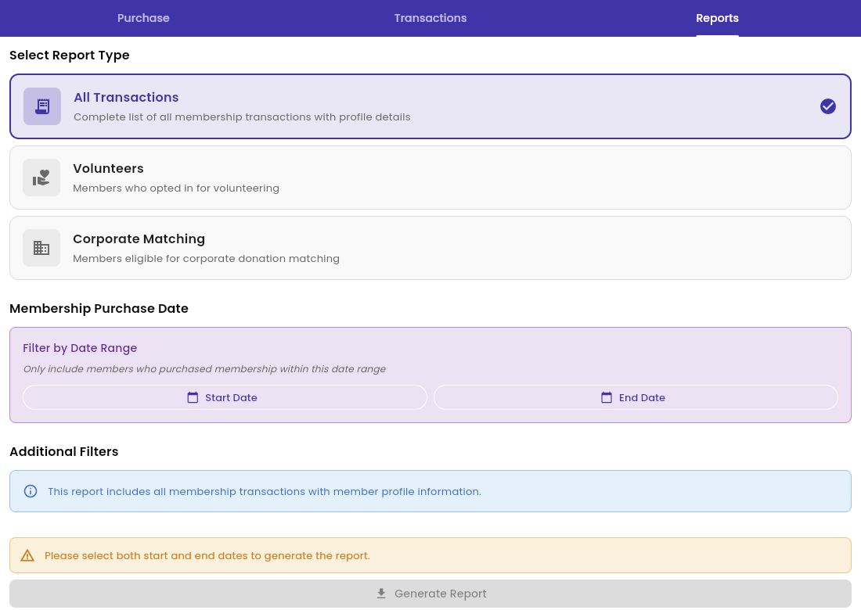Click the warning triangle icon

pyautogui.click(x=27, y=556)
